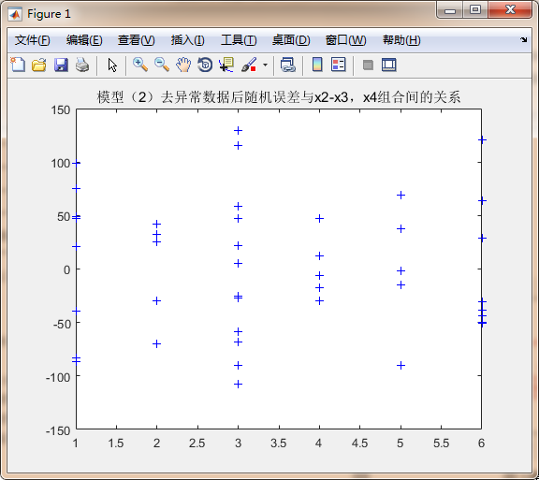Viewport: 539px width, 480px height.
Task: Open the 文件(F) menu
Action: pyautogui.click(x=33, y=40)
